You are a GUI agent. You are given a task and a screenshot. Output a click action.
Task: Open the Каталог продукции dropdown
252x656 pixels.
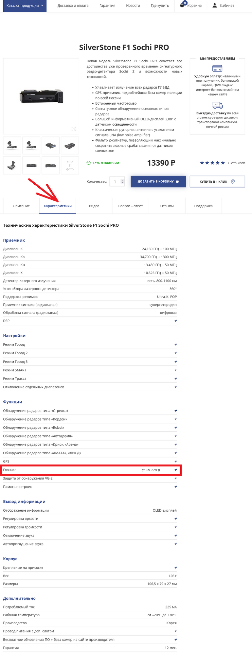click(25, 6)
